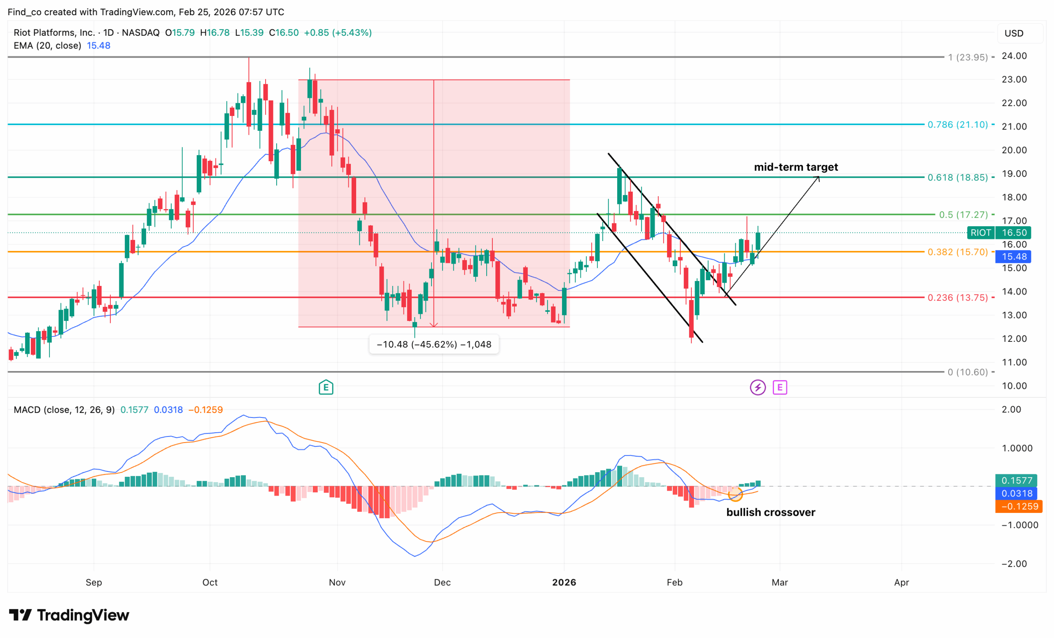
Task: Click the blue EMA value tag 15.48
Action: [1014, 256]
